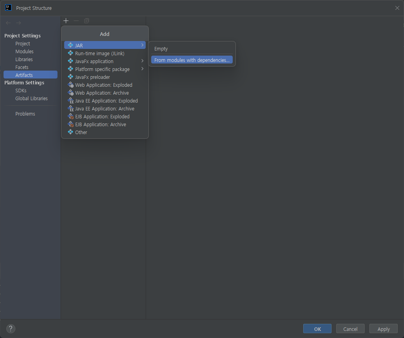Click the Copy artifact toolbar icon
404x338 pixels.
(x=87, y=21)
